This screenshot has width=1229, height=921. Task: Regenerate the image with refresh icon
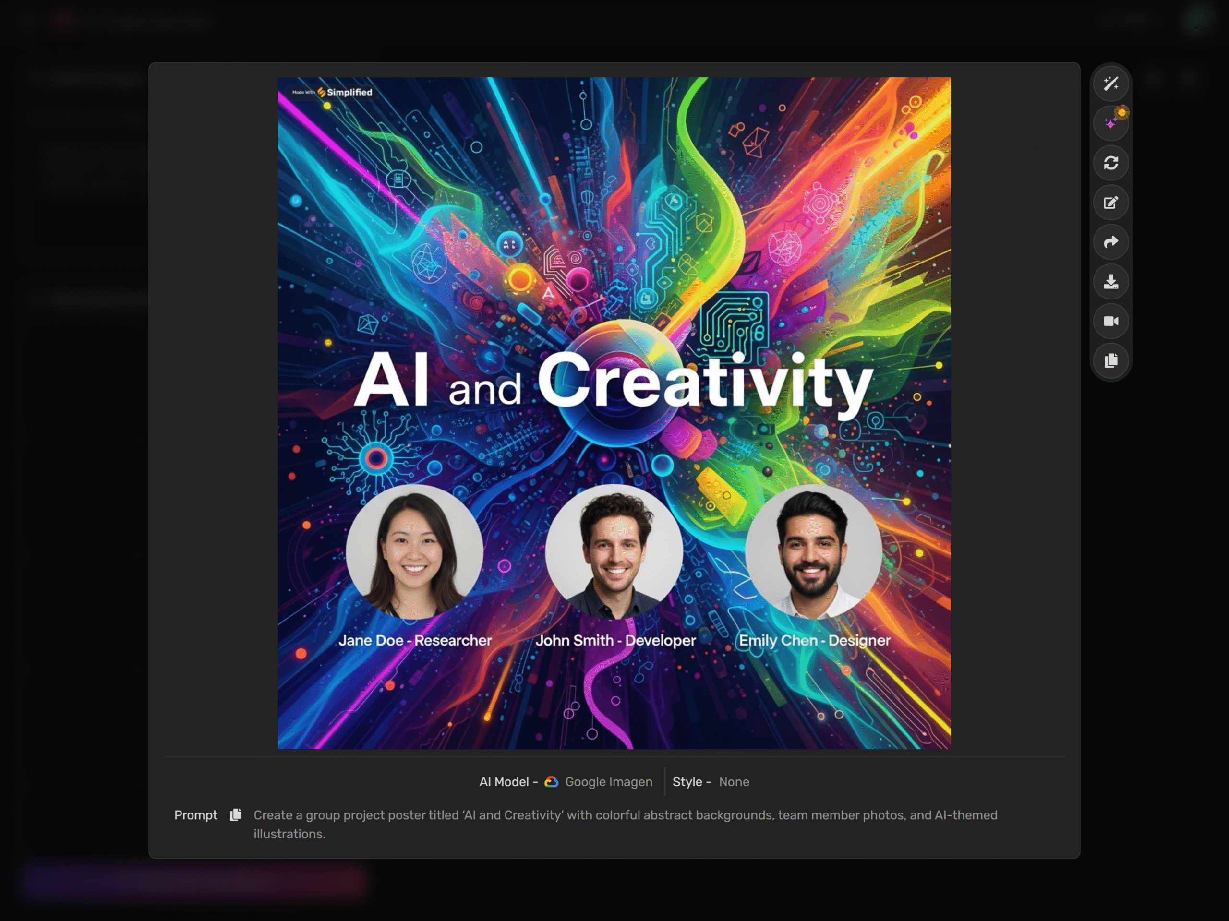pos(1110,163)
